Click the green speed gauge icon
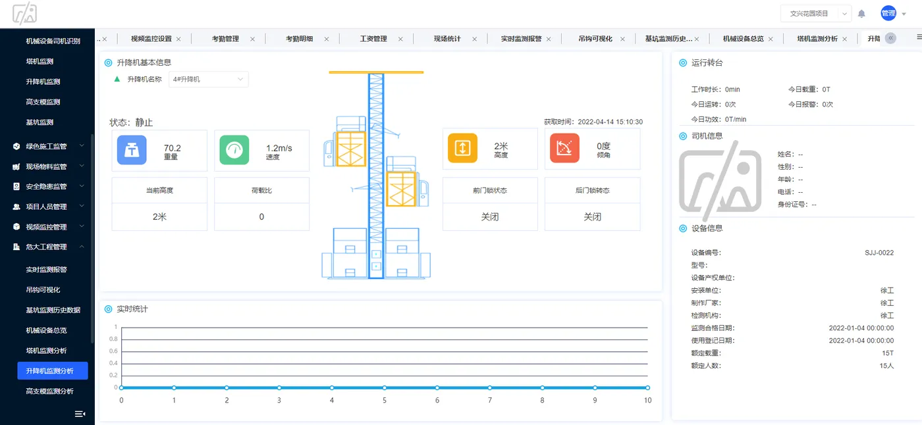The height and width of the screenshot is (425, 922). pyautogui.click(x=234, y=149)
